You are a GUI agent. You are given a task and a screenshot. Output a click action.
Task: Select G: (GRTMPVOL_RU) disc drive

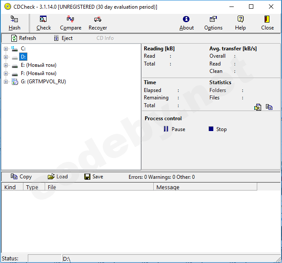click(43, 82)
